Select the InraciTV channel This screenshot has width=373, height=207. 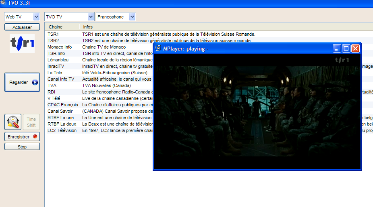(x=56, y=66)
